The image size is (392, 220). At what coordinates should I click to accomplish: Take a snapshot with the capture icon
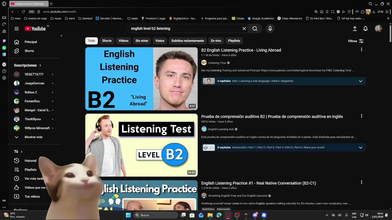point(333,12)
